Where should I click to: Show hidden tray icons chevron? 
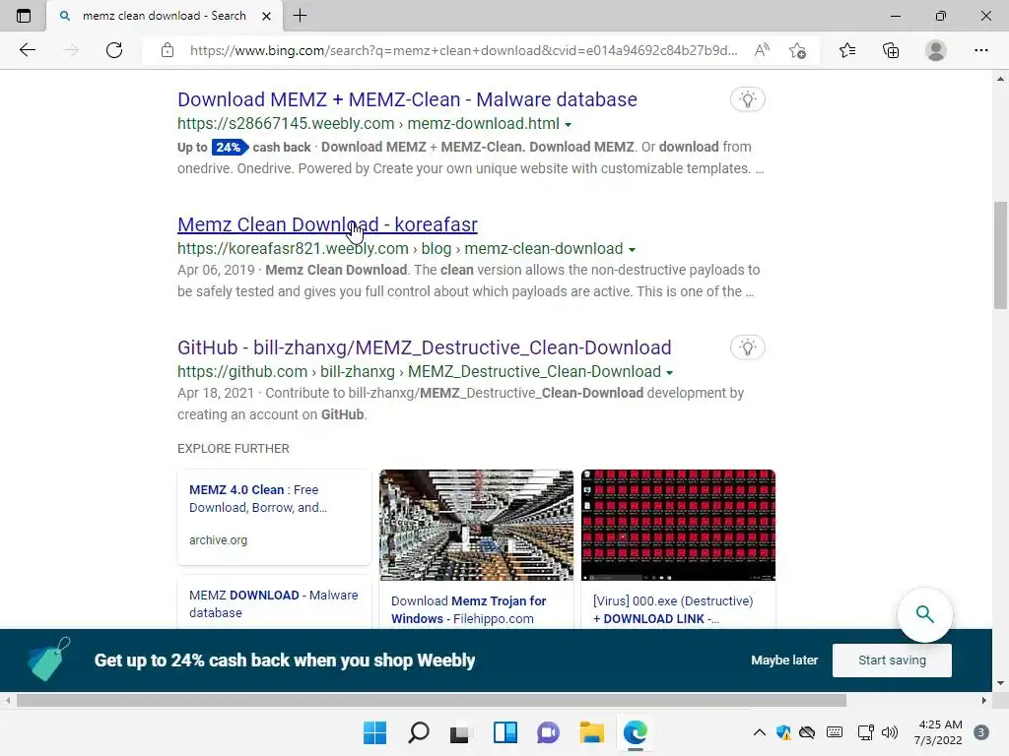pos(760,732)
